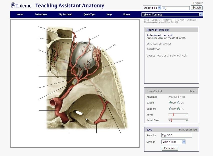Viewport: 213px width, 156px height.
Task: Click the Reset image control link
Action: pyautogui.click(x=193, y=91)
